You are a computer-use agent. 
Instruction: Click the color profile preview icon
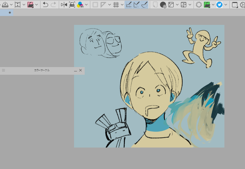click(80, 5)
